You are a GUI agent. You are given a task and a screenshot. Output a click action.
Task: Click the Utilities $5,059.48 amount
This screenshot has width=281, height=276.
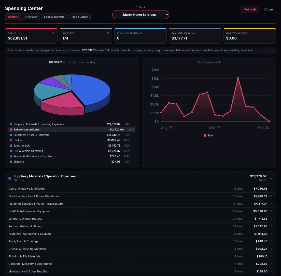click(114, 140)
